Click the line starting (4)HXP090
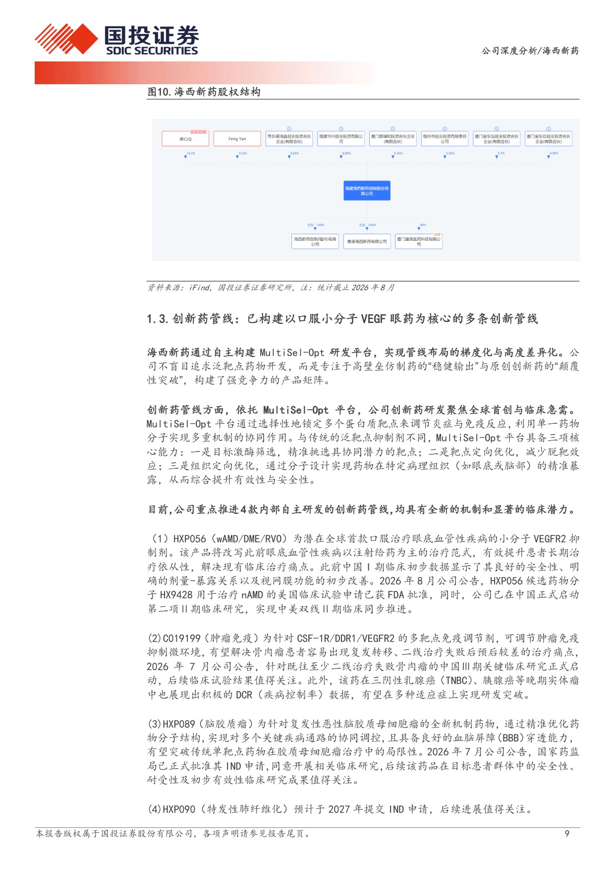Image resolution: width=615 pixels, height=869 pixels. [x=340, y=809]
